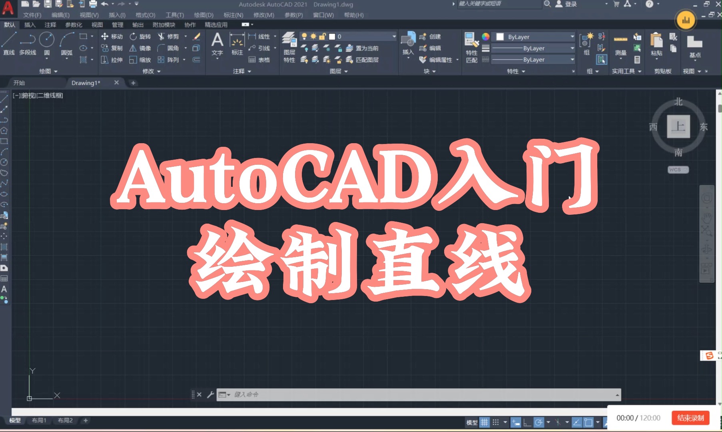
Task: Click the keyword search box at top
Action: tap(499, 4)
